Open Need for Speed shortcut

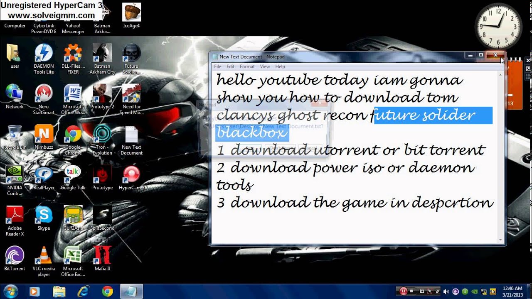pyautogui.click(x=131, y=99)
